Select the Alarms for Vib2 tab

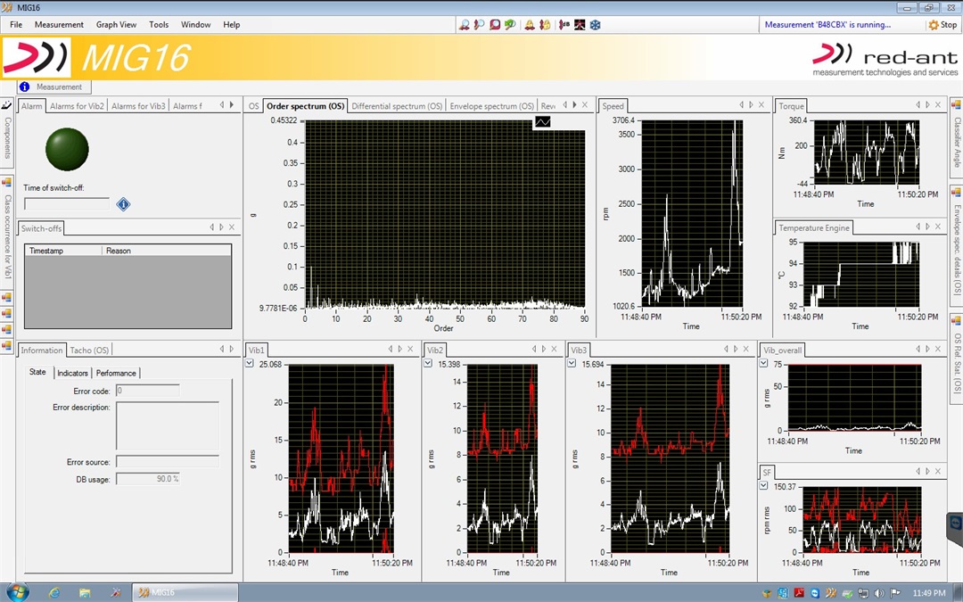click(x=77, y=106)
